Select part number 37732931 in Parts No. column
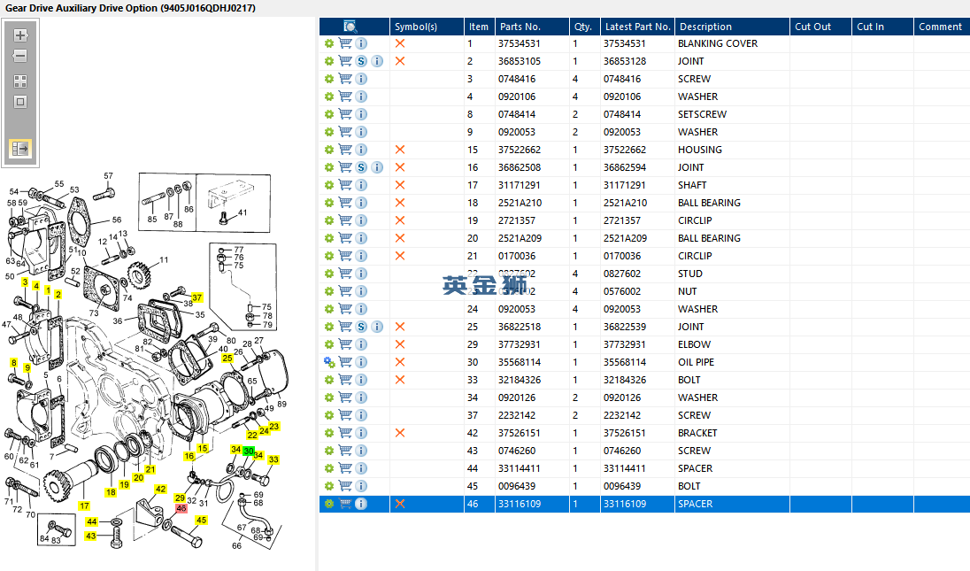 519,344
